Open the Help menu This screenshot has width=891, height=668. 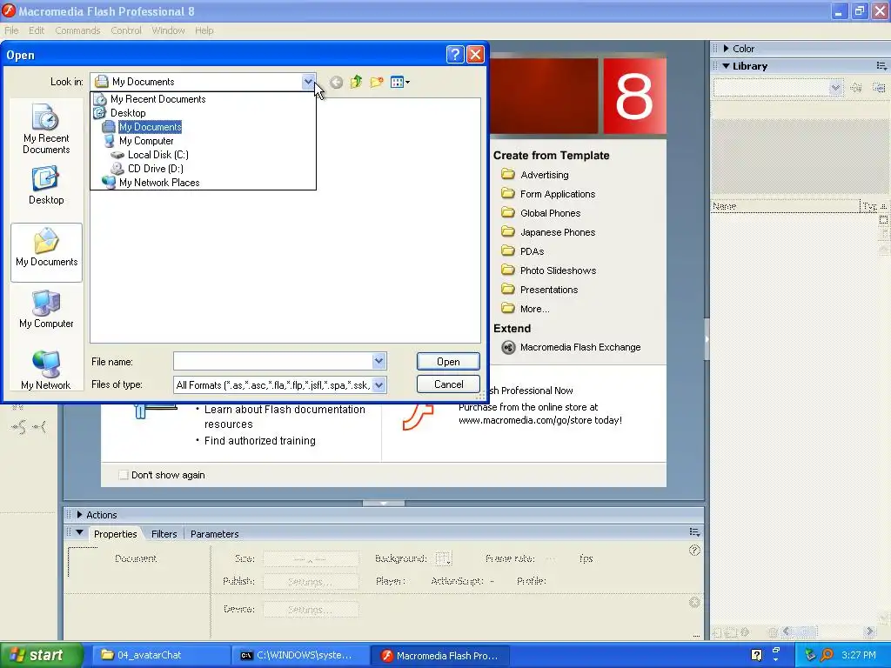[x=204, y=30]
